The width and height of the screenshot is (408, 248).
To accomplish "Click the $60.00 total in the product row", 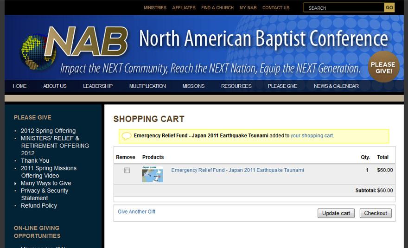I will point(385,170).
